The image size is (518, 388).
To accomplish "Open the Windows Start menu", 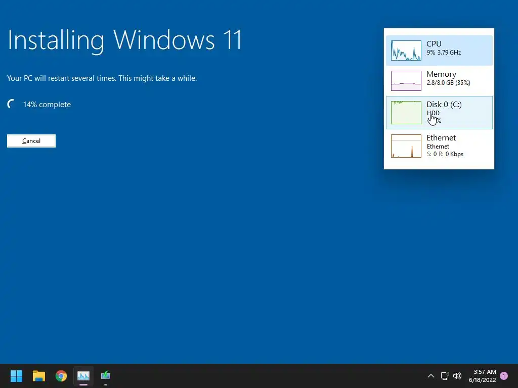I will [16, 376].
